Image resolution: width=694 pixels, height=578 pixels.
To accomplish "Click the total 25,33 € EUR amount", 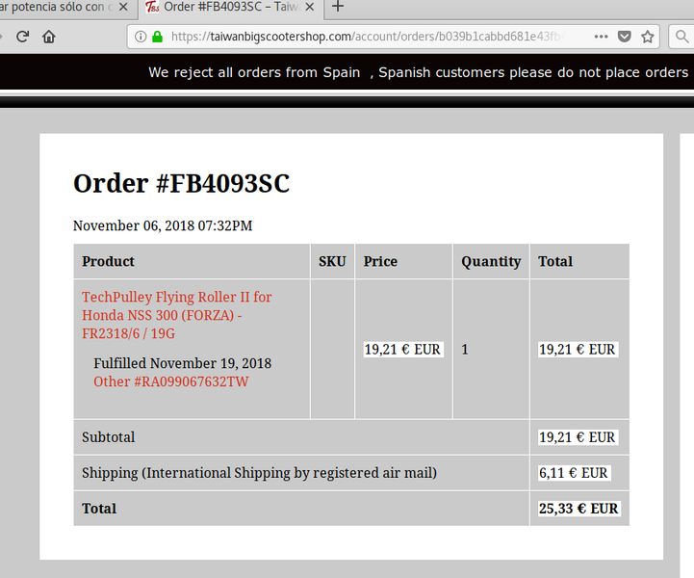I will click(x=578, y=509).
